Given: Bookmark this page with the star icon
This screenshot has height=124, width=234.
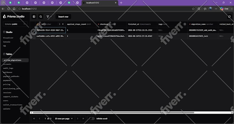Looking at the screenshot, I should [193, 9].
